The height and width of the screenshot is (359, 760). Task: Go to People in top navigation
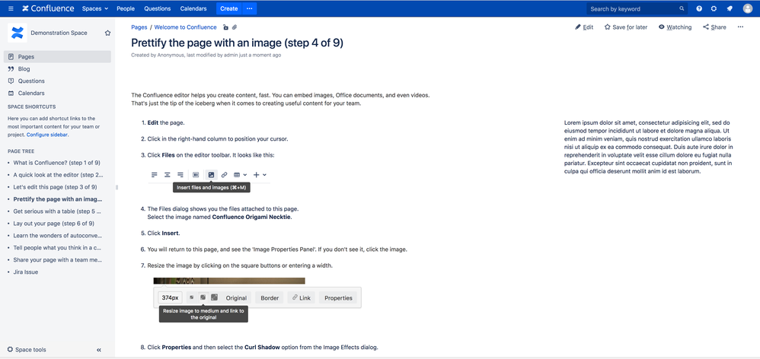pyautogui.click(x=126, y=8)
